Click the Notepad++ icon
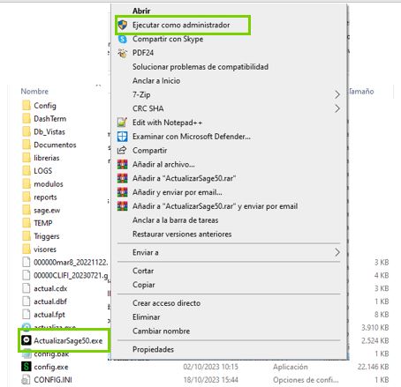This screenshot has height=387, width=401. (x=123, y=123)
